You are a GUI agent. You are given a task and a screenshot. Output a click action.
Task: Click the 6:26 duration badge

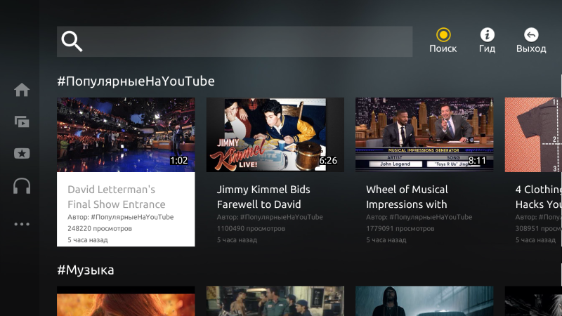click(328, 161)
